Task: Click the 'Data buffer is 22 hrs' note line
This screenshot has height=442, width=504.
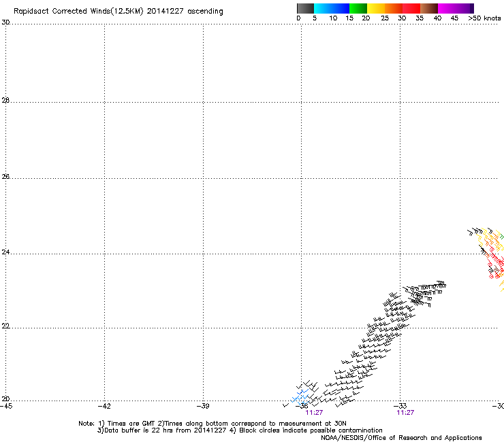Action: coord(240,430)
